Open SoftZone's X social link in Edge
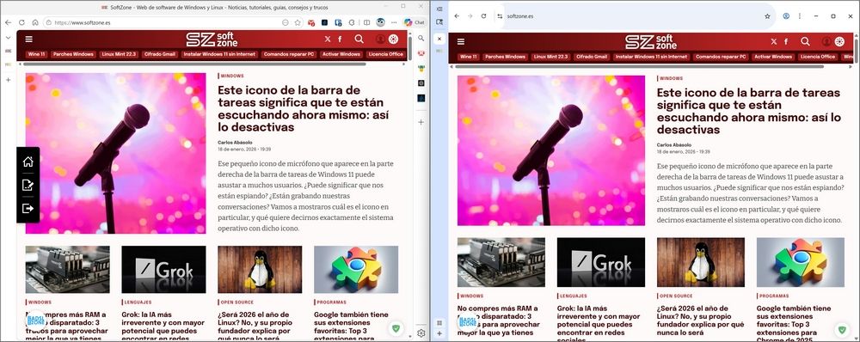Screen dimensions: 860x342 (x=328, y=40)
